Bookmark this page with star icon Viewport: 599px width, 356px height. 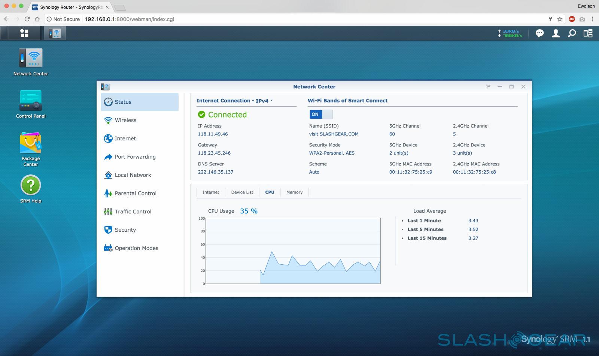pyautogui.click(x=560, y=19)
